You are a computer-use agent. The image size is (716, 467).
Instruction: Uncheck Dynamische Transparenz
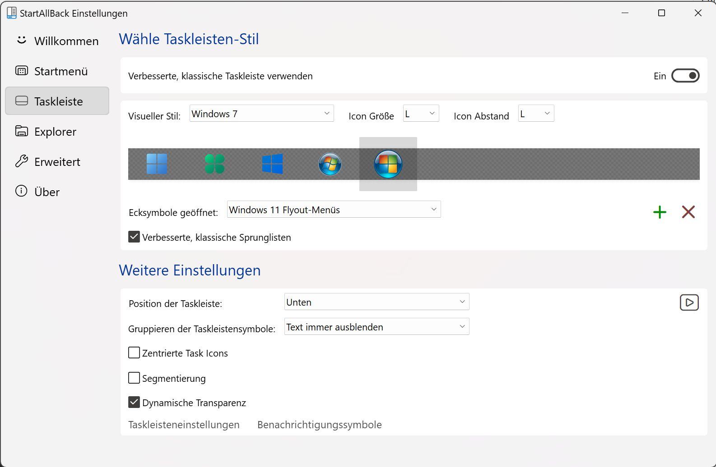(134, 402)
